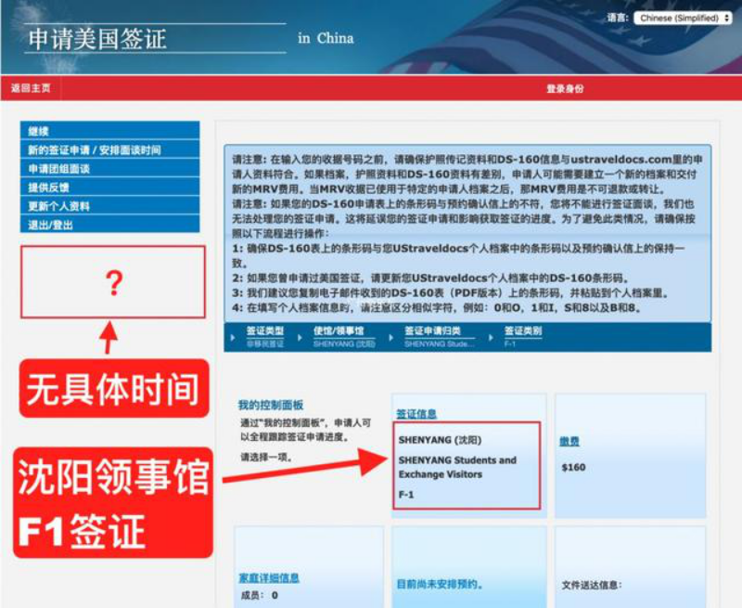Open the 签证信息 link

[416, 414]
